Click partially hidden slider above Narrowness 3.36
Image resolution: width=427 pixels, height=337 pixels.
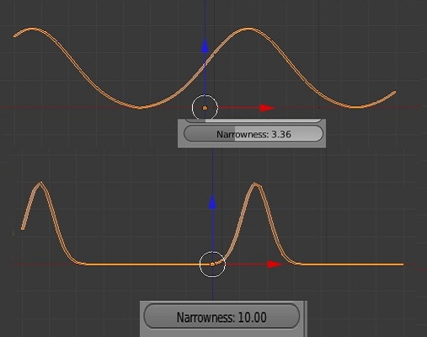click(x=254, y=120)
